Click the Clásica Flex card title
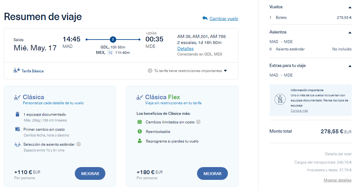 click(162, 97)
